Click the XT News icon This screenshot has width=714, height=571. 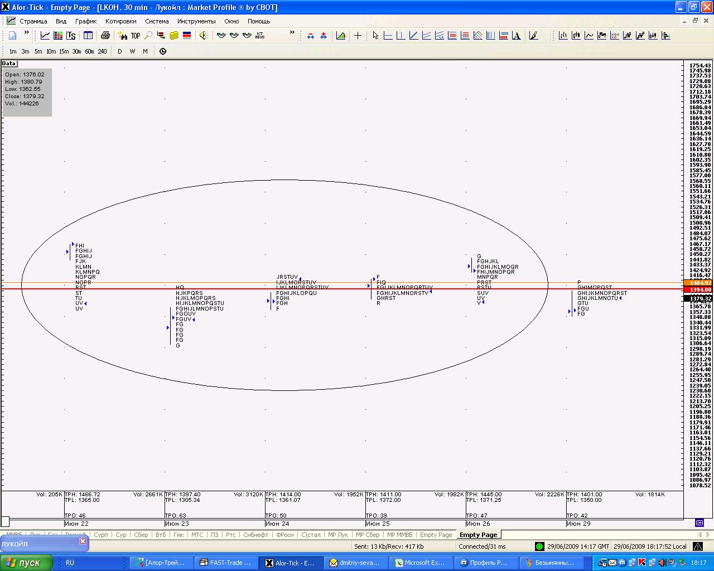[260, 36]
